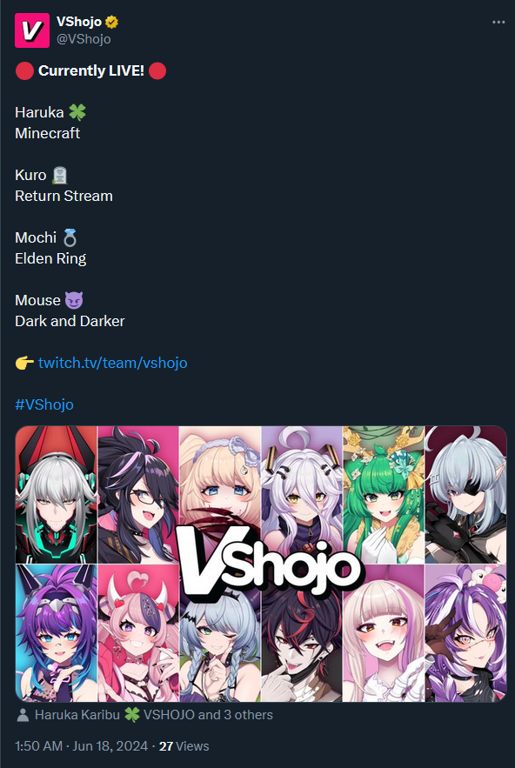Click the pink-haired horned character with heart

138,633
